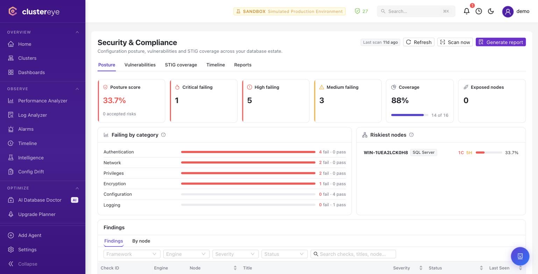
Task: Open the Status filter dropdown
Action: 284,254
